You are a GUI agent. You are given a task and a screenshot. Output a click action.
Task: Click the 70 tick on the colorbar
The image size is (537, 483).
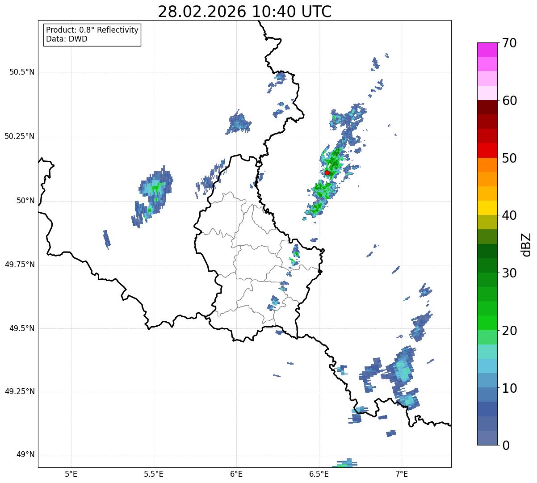(509, 43)
